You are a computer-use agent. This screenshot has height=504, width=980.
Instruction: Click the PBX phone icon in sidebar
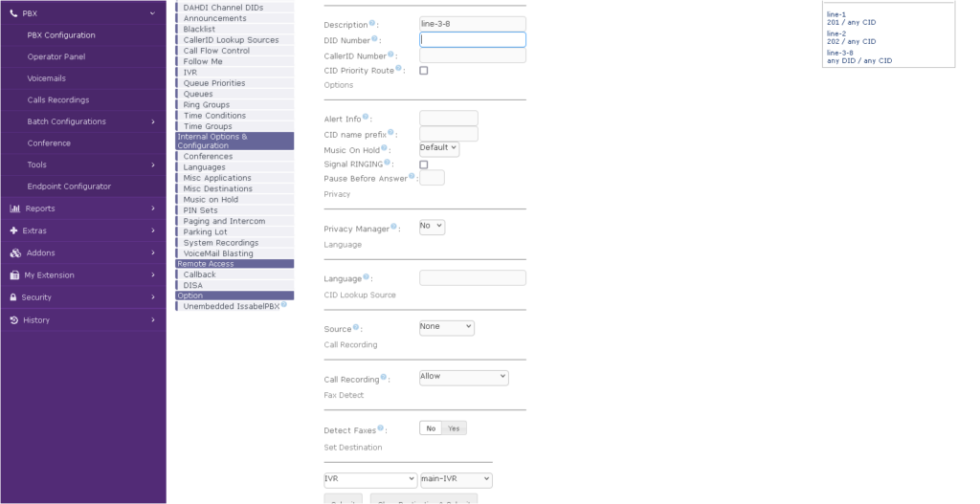coord(13,13)
